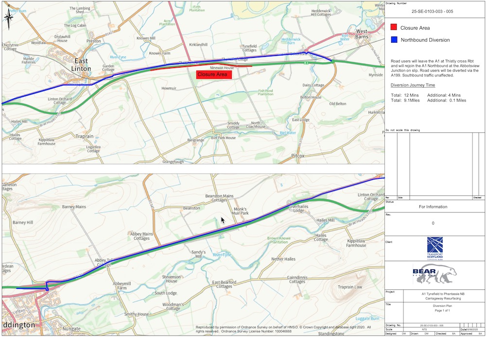Image resolution: width=486 pixels, height=337 pixels.
Task: Select the drawing number 25-SE-0103-003 - 005 at top
Action: (434, 11)
